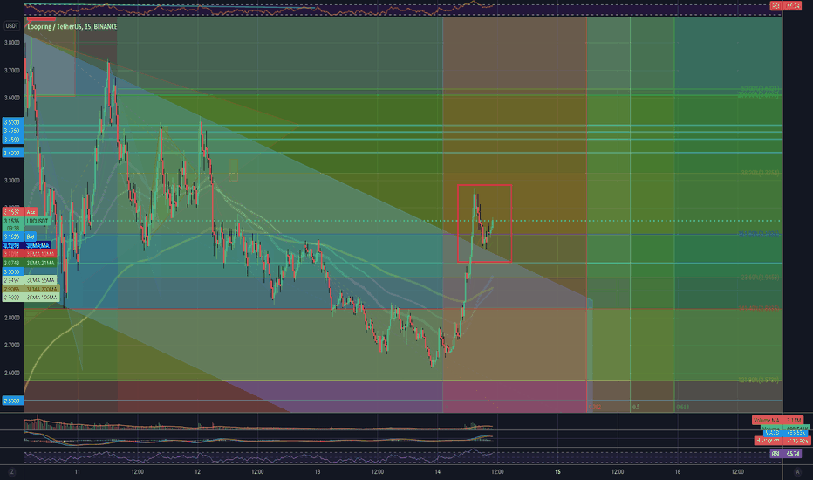The height and width of the screenshot is (480, 813).
Task: Click the 2.6000 price axis tick
Action: [x=12, y=373]
